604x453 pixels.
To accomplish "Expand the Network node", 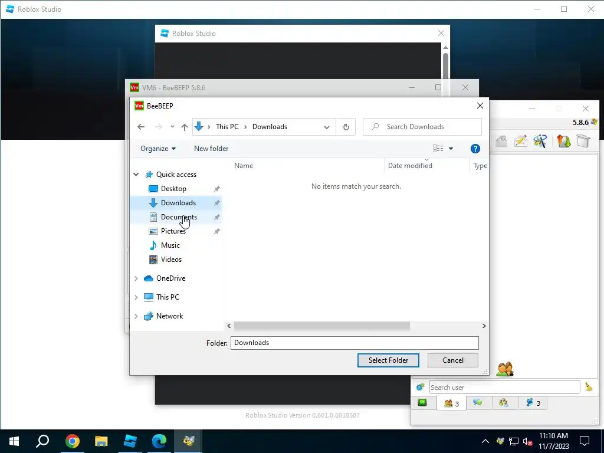I will (136, 316).
